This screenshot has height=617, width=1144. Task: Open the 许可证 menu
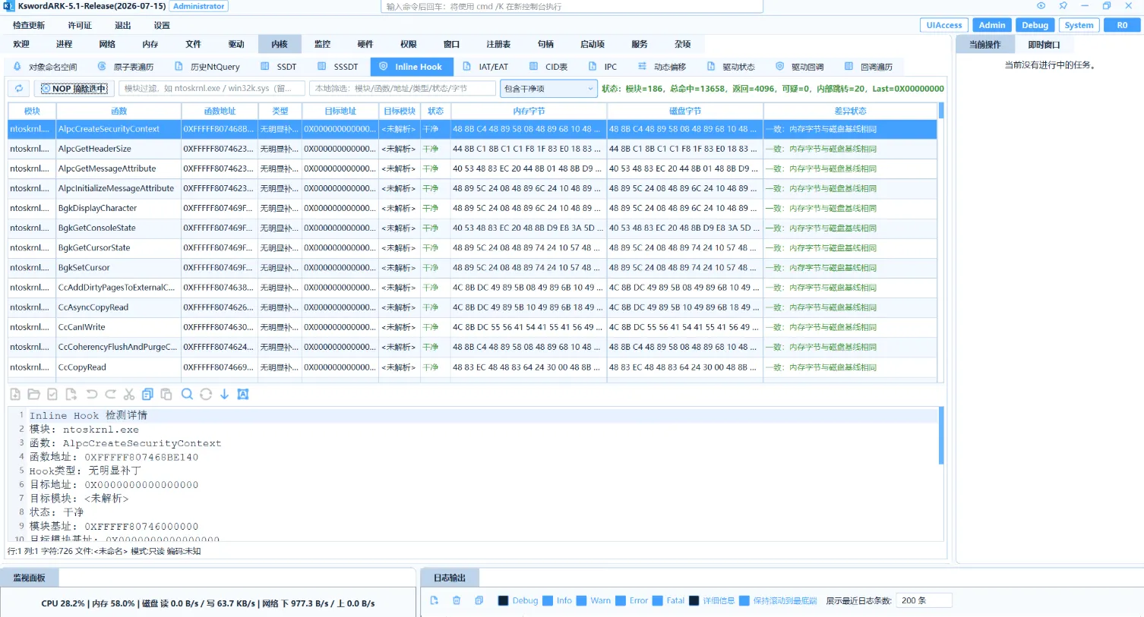(x=80, y=25)
